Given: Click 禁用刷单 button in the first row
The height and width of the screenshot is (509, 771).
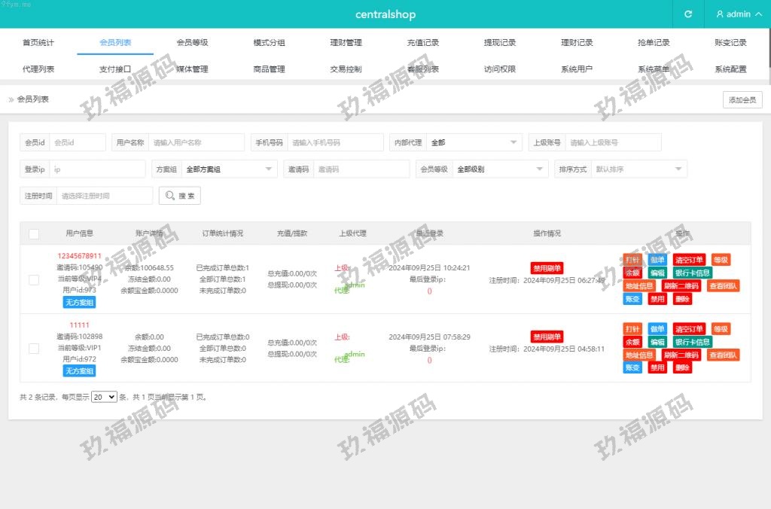Looking at the screenshot, I should (547, 267).
